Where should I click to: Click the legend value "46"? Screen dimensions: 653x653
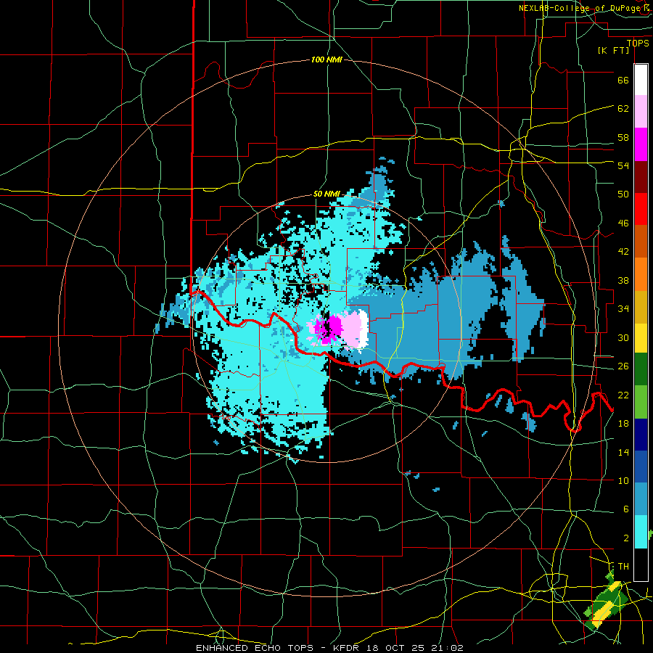tap(623, 223)
